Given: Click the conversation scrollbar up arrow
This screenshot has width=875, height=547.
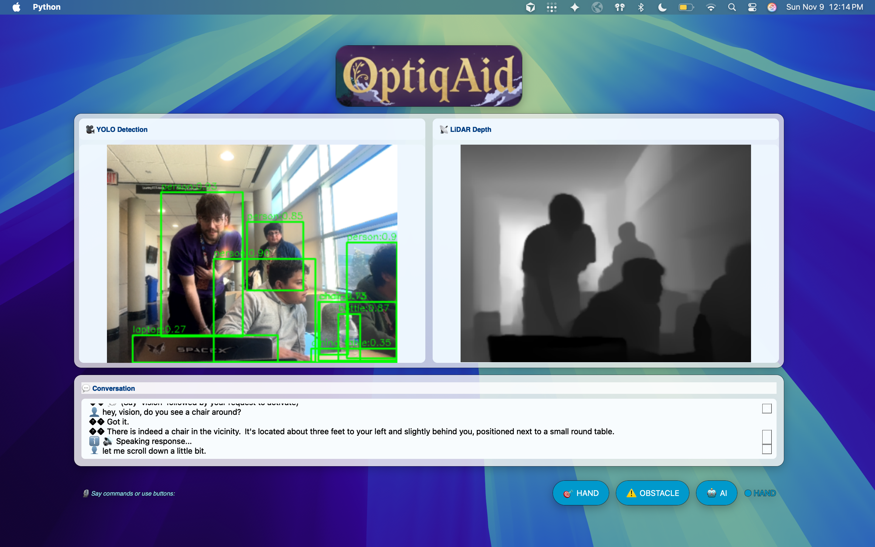Looking at the screenshot, I should [x=767, y=408].
